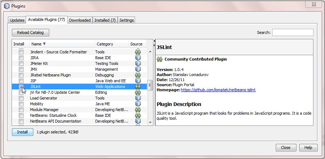Click source cube icon in Mobility row
This screenshot has height=159, width=325.
point(138,104)
